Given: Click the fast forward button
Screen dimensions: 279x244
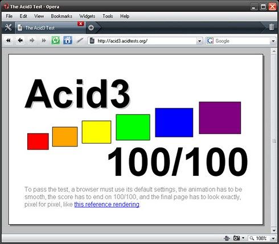Looking at the screenshot, I should [44, 40].
